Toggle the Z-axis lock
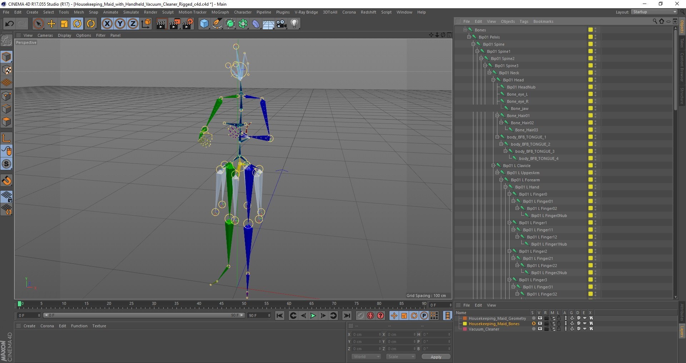This screenshot has width=686, height=363. 133,24
